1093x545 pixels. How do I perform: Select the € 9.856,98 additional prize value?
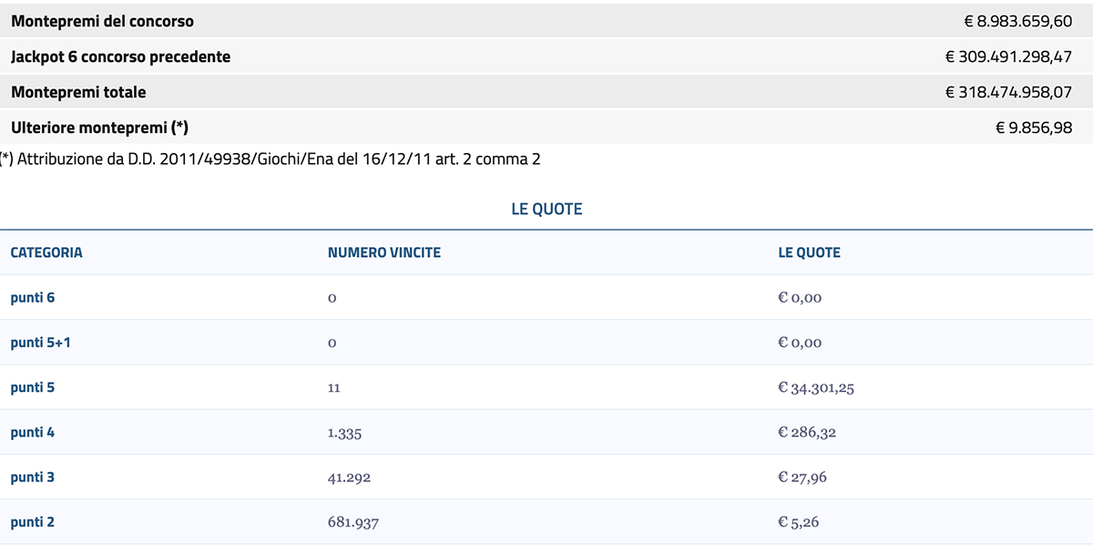1034,128
